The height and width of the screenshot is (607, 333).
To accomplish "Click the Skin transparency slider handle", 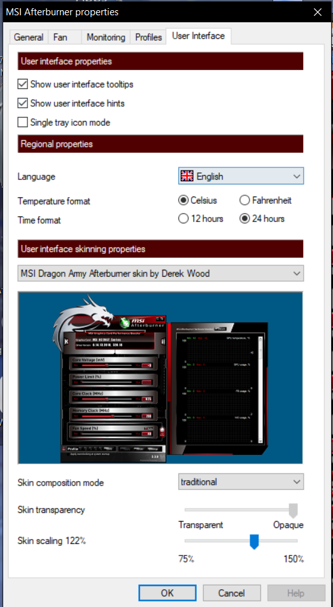I will point(294,510).
